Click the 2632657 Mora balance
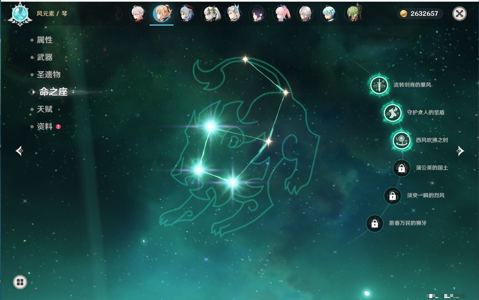479x300 pixels. [x=420, y=14]
